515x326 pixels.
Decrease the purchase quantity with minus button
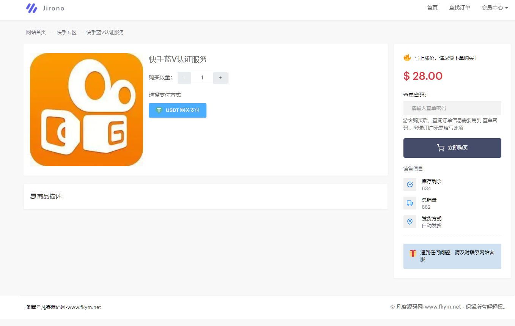point(184,77)
